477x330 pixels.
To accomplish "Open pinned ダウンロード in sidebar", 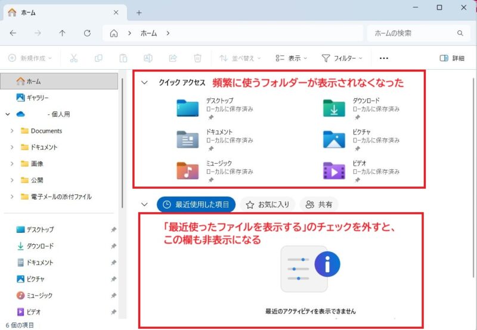I will point(35,246).
